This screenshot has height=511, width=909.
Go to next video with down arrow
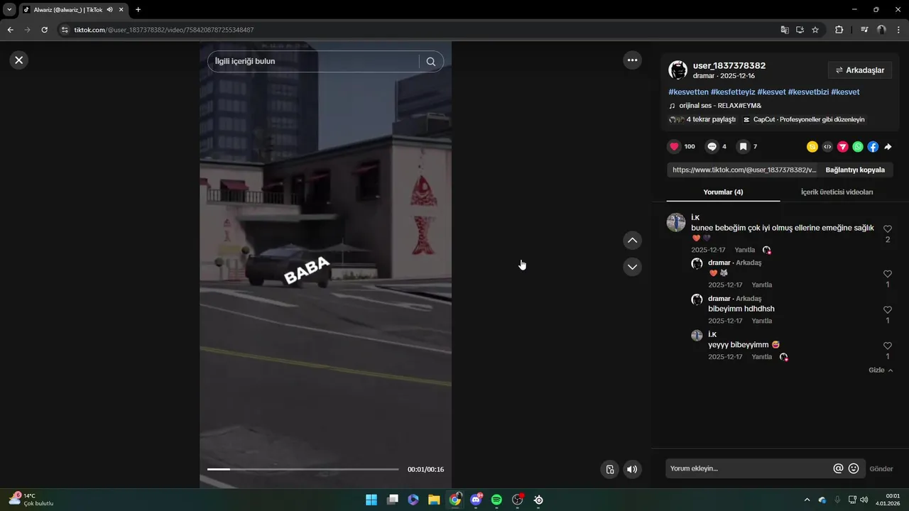click(632, 267)
